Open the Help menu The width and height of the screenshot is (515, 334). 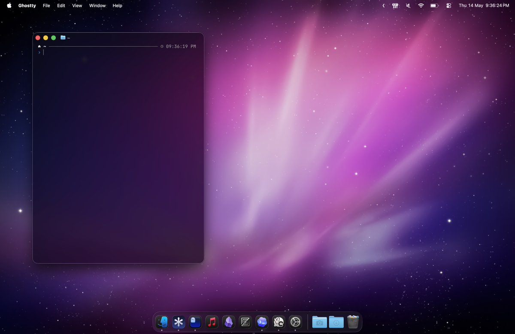pos(117,6)
